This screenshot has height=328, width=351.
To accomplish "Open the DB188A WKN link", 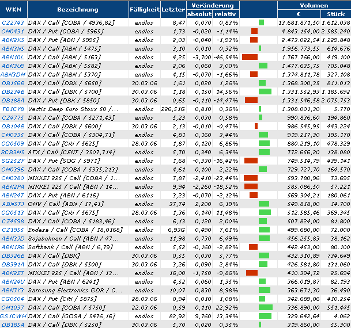I will pos(13,100).
